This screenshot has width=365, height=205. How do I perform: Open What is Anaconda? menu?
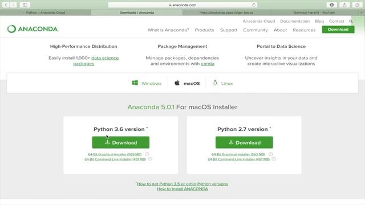(168, 30)
